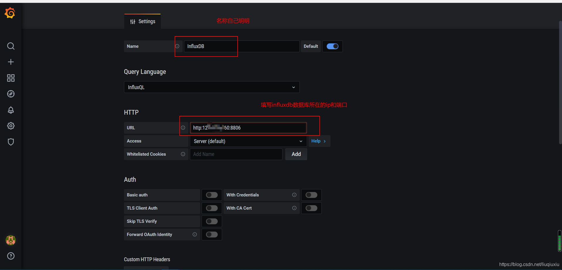Click the URL input field

(x=248, y=128)
